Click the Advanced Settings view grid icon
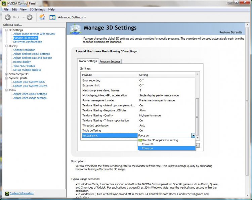This screenshot has height=200, width=252. click(52, 17)
